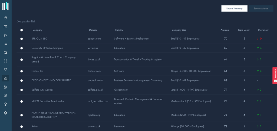Open the pie chart sidebar icon
Viewport: 277px width, 131px height.
tap(5, 18)
